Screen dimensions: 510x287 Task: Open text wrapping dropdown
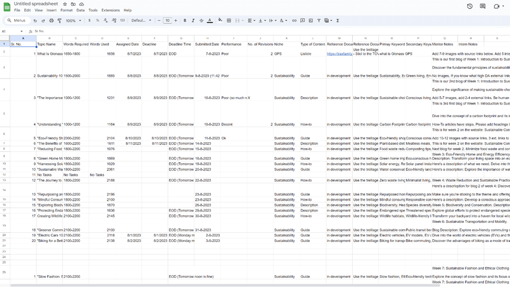click(x=272, y=21)
